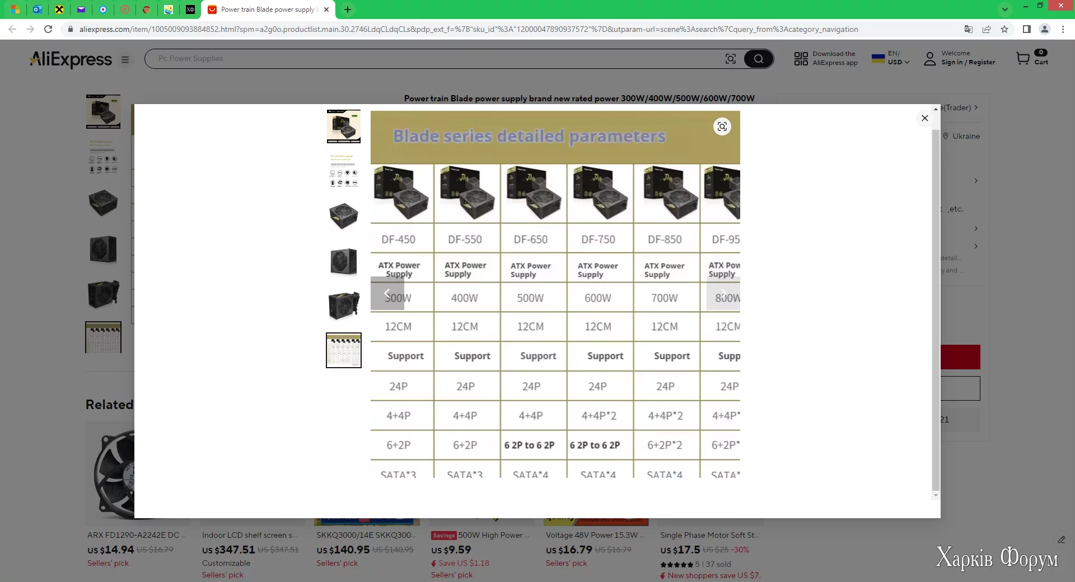Image resolution: width=1075 pixels, height=582 pixels.
Task: Select the second popup thumbnail with feature icons
Action: pyautogui.click(x=344, y=171)
